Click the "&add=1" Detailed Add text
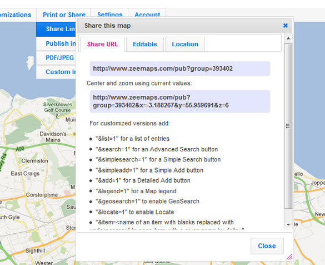Viewport: 325px width, 265px height. pos(143,180)
